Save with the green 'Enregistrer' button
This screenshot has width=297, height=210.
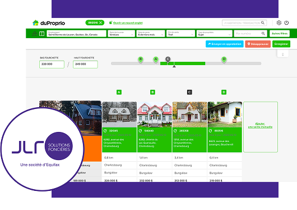281,44
